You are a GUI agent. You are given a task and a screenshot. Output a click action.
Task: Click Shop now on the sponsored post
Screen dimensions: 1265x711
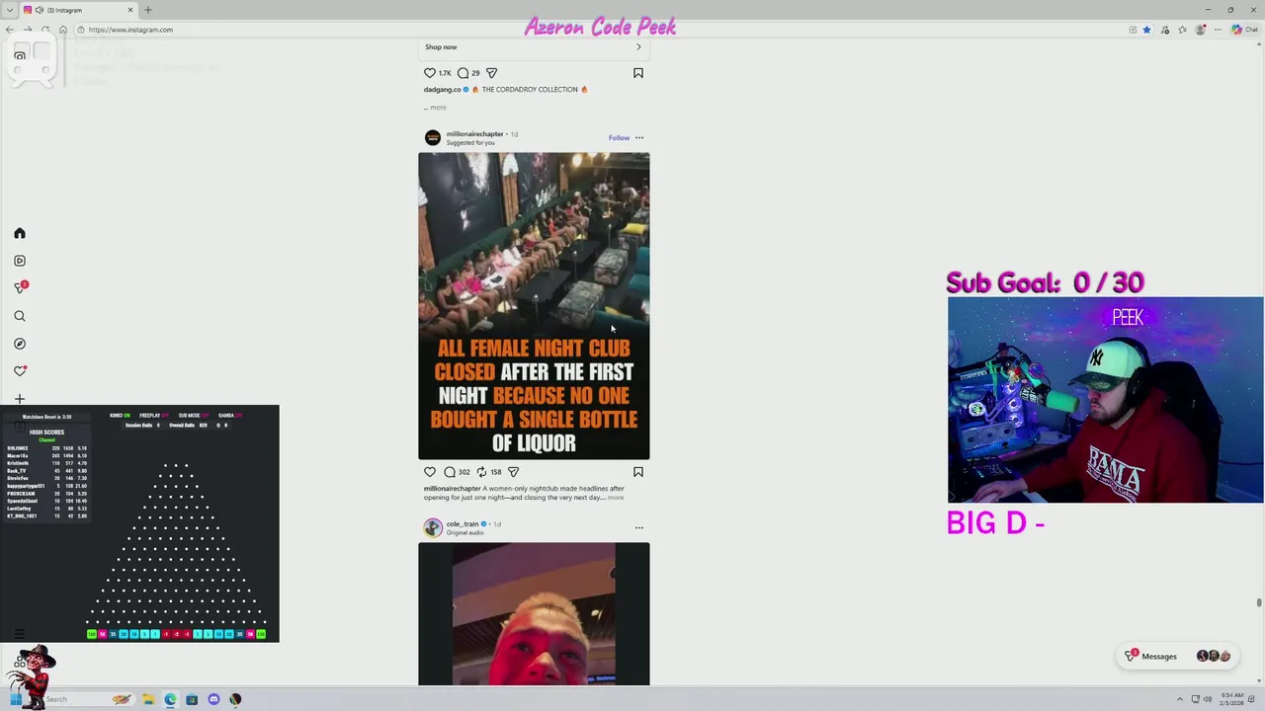(x=441, y=46)
